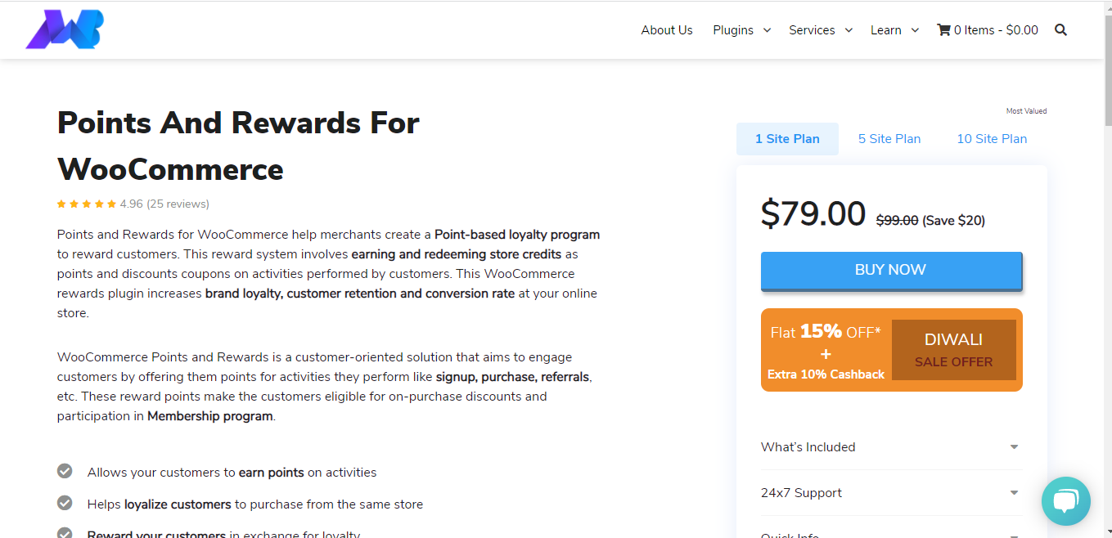Screen dimensions: 1112x538
Task: Open the live chat bubble
Action: pos(1065,500)
